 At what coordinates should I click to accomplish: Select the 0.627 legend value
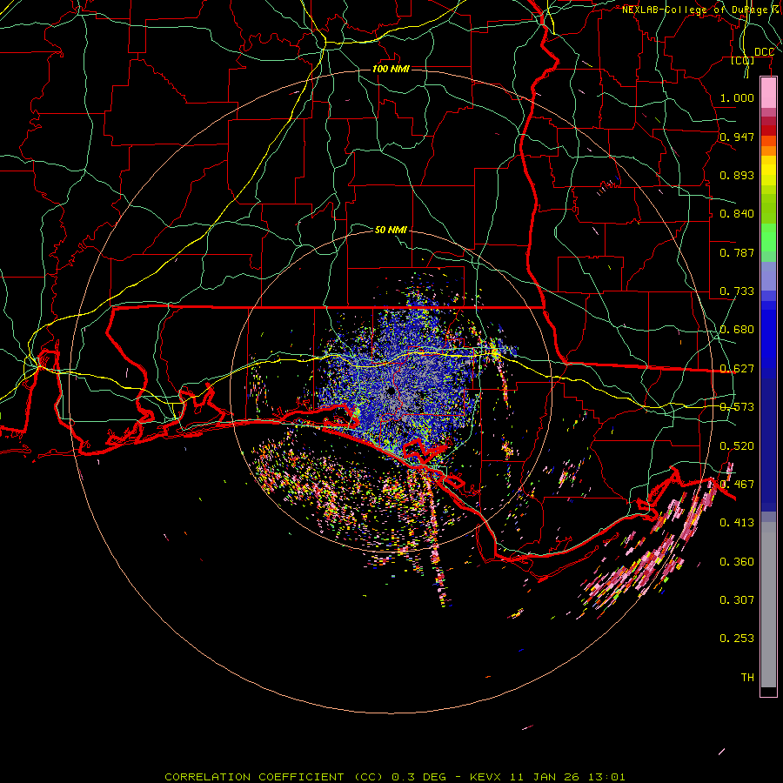pyautogui.click(x=737, y=369)
